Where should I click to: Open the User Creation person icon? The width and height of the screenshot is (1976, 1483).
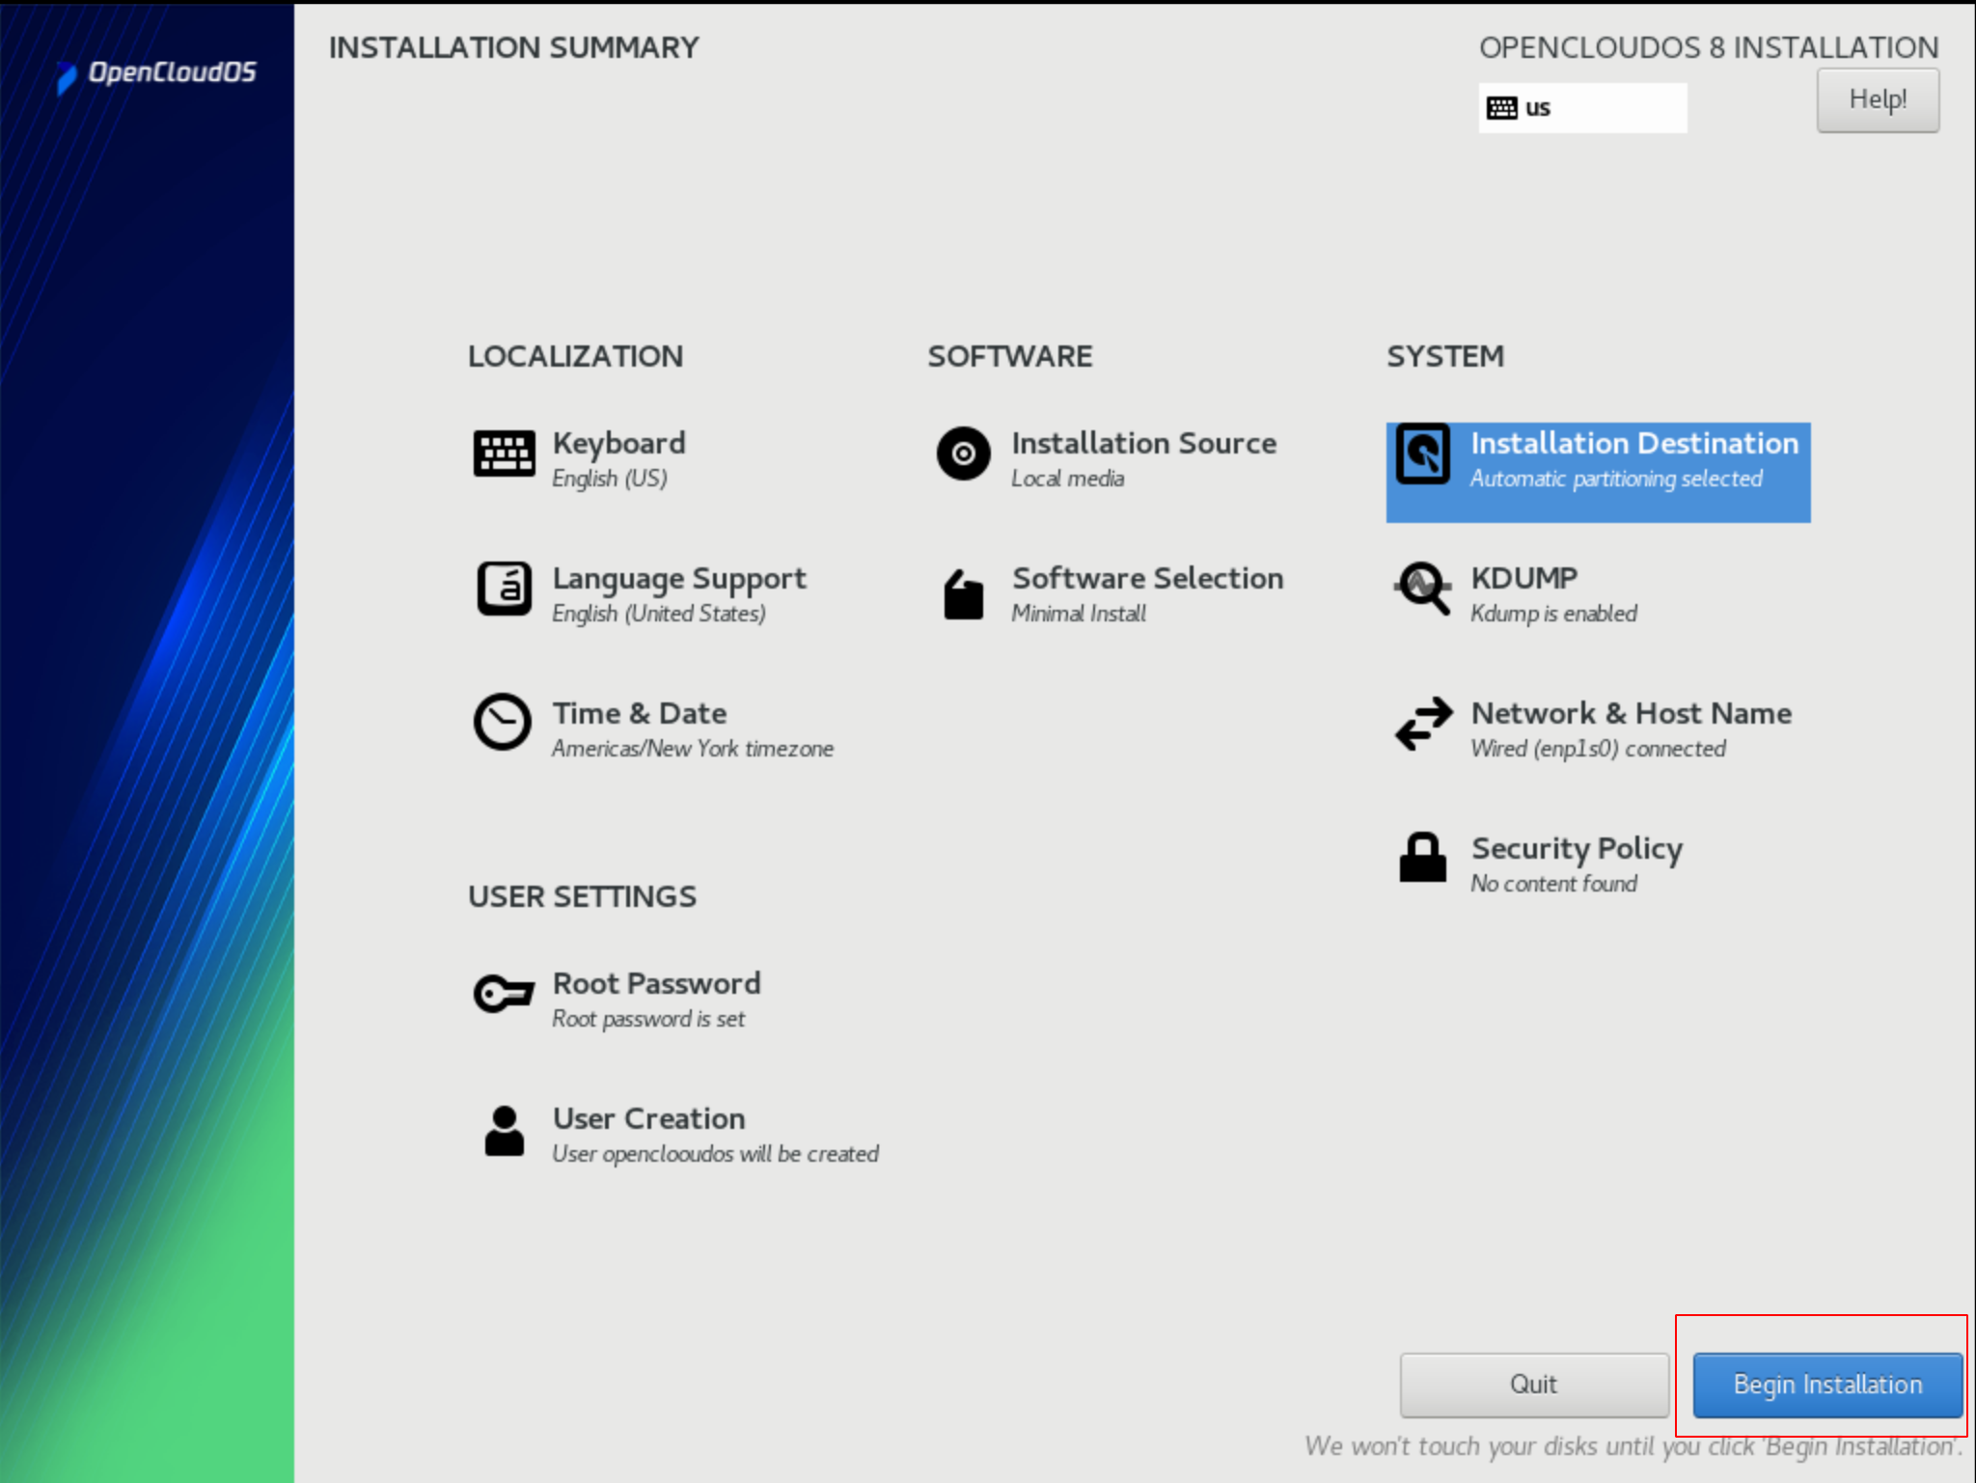(504, 1131)
